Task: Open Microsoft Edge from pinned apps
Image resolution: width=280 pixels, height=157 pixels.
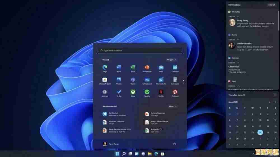Action: point(105,68)
